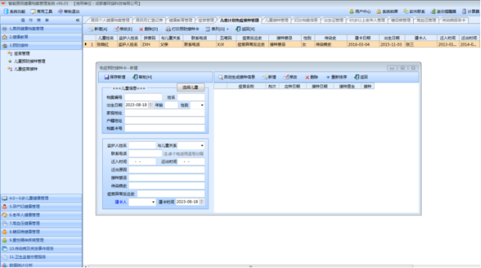This screenshot has height=268, width=481.
Task: Click the red 删除[D] delete icon
Action: coord(141,29)
